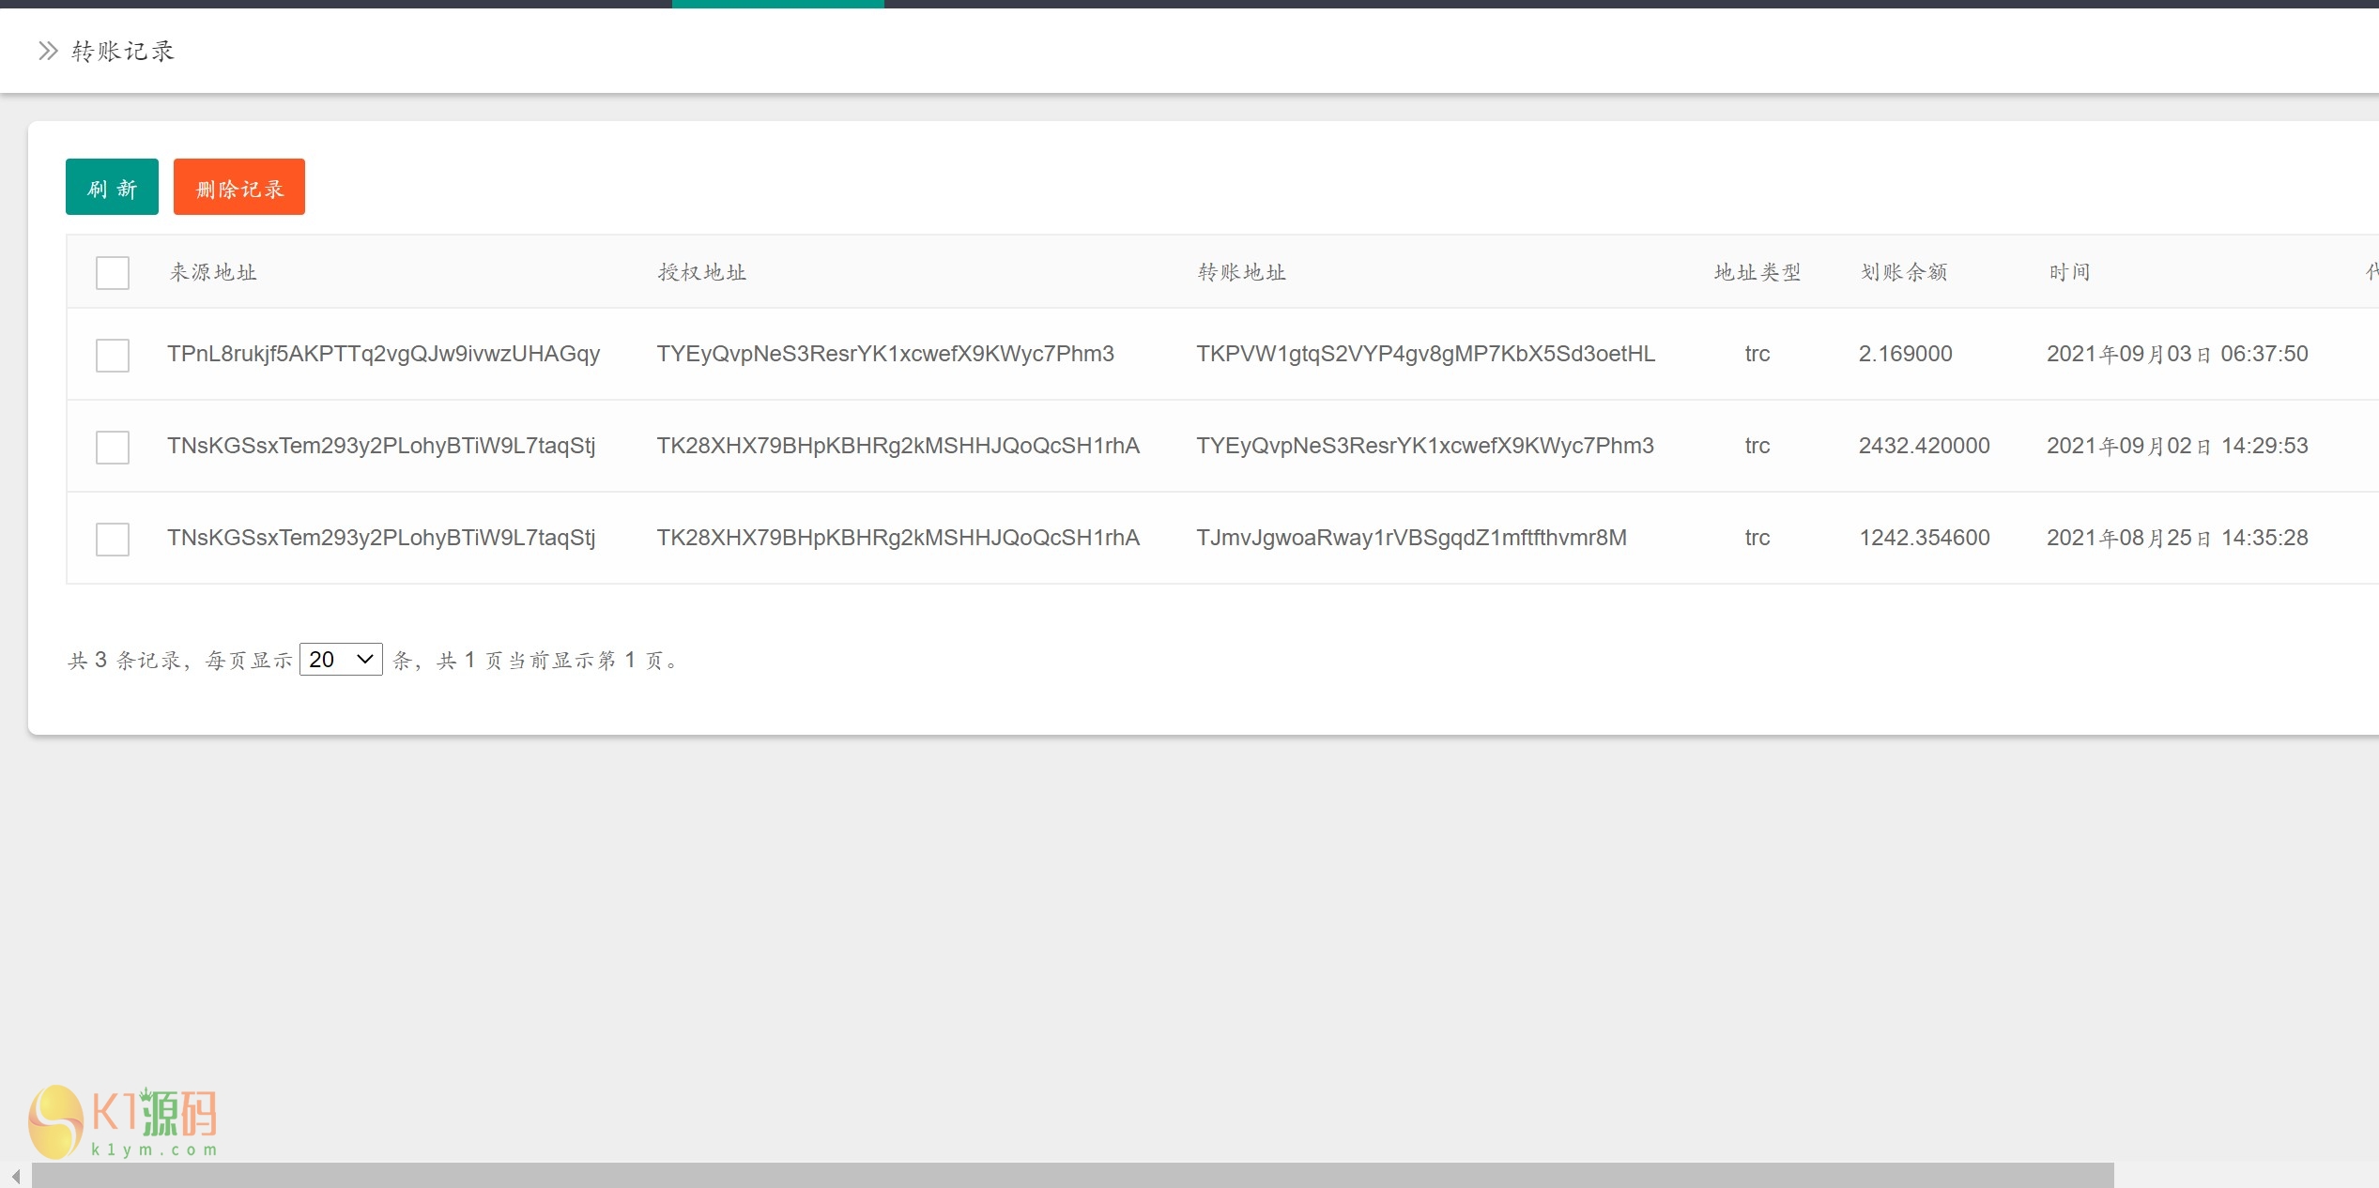Select authorized address in the 1242.354600 row
2379x1188 pixels.
click(898, 538)
